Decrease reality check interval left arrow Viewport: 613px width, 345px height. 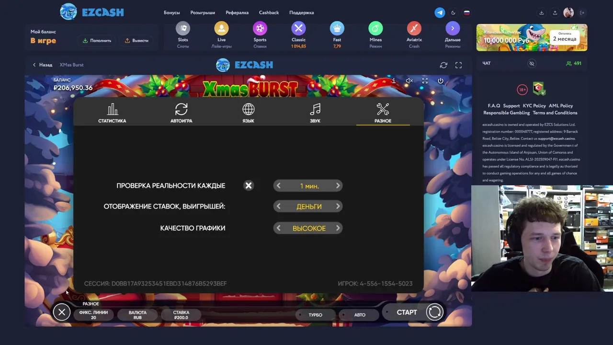(x=278, y=186)
